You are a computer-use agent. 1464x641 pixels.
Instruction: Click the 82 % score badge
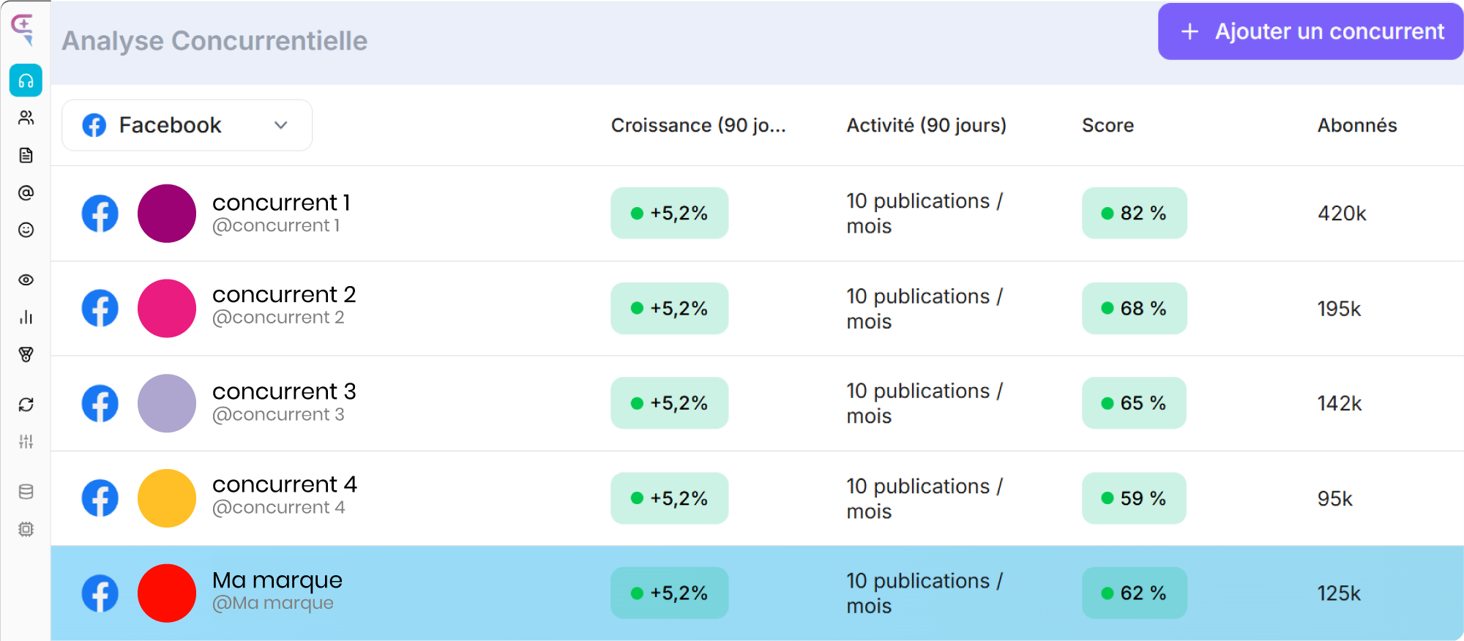pos(1134,213)
